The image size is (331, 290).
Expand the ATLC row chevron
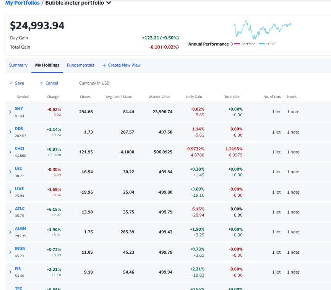(10, 212)
